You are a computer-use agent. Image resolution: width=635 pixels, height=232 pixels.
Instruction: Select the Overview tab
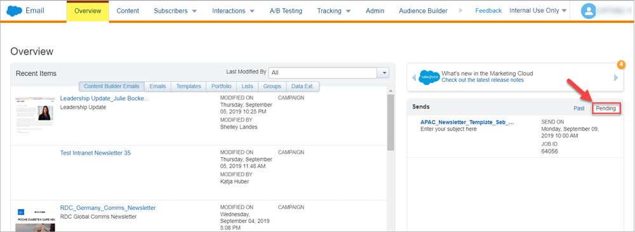click(x=88, y=11)
